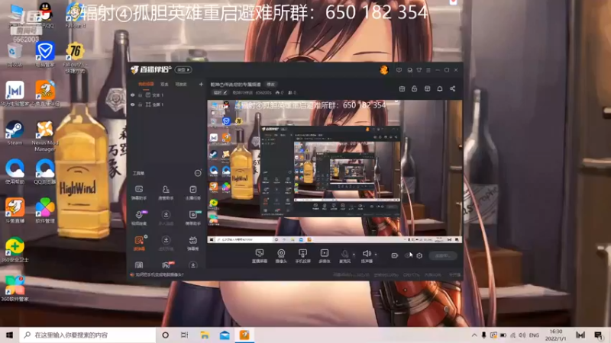This screenshot has height=343, width=611.
Task: Open the Steam desktop shortcut
Action: (x=15, y=133)
